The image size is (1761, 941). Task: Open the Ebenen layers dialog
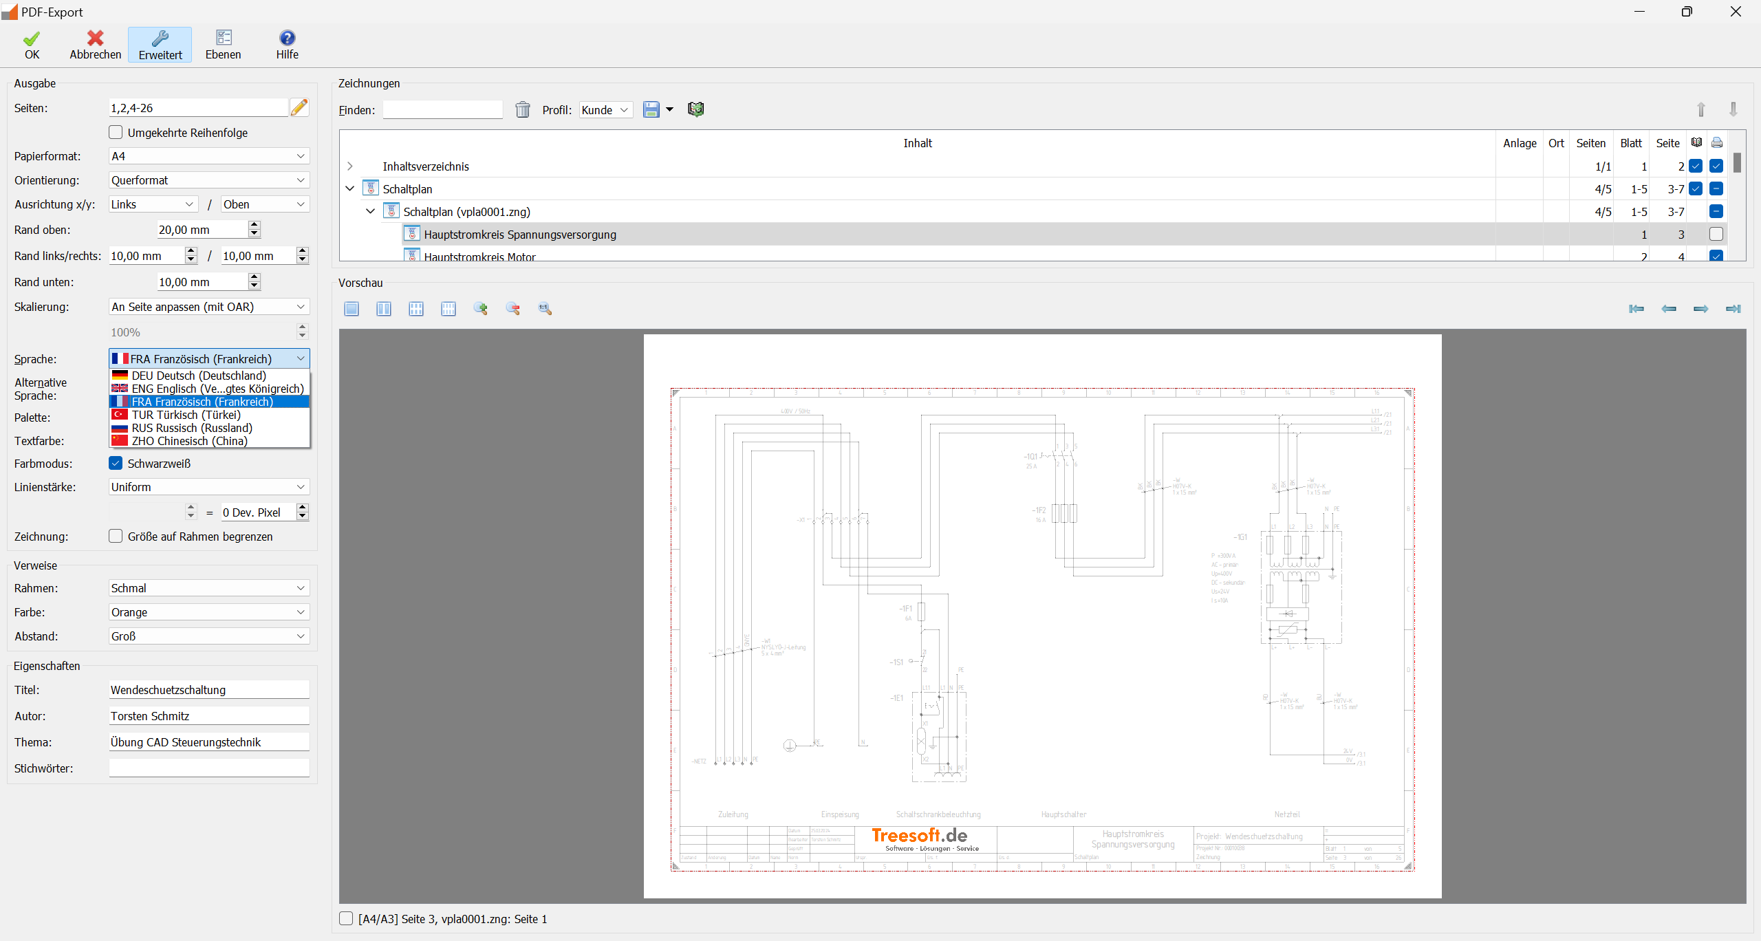223,45
